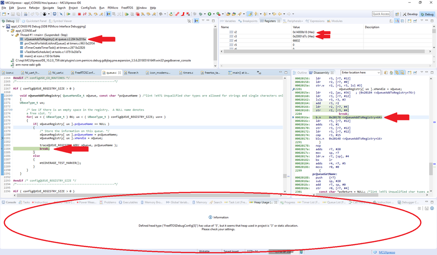This screenshot has width=437, height=255.
Task: Close the queue.c editor tab
Action: (x=120, y=72)
